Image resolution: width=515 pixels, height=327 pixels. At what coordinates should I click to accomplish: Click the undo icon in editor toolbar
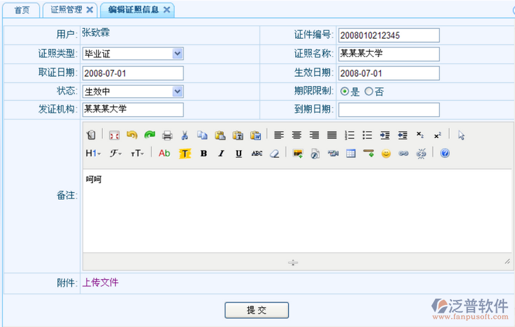tap(131, 135)
